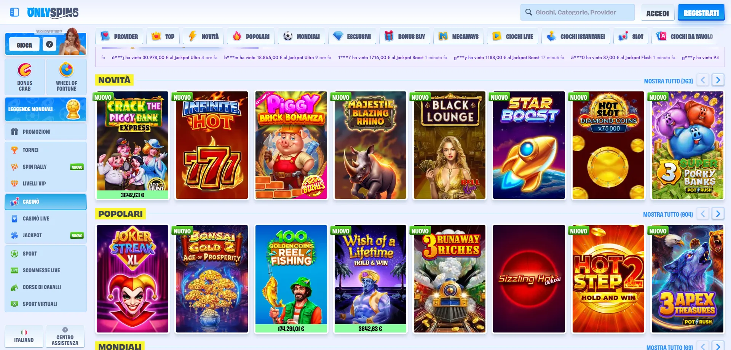This screenshot has height=350, width=731.
Task: Filter by Provider category
Action: (x=119, y=37)
